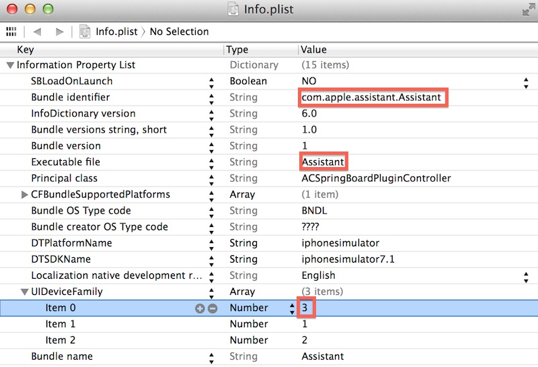Remove Item 0 with the minus icon
Image resolution: width=538 pixels, height=367 pixels.
[x=213, y=308]
